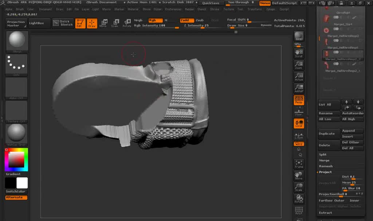Screen dimensions: 373x221
Task: Collapse the Project section
Action: point(325,172)
